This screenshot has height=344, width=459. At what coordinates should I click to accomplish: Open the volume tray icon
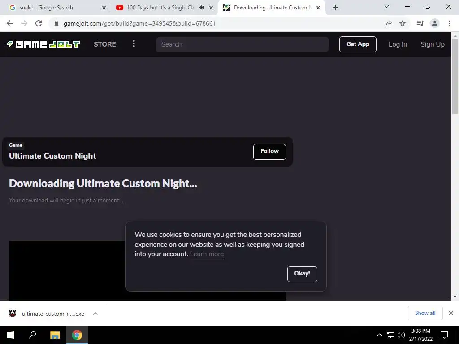coord(401,335)
